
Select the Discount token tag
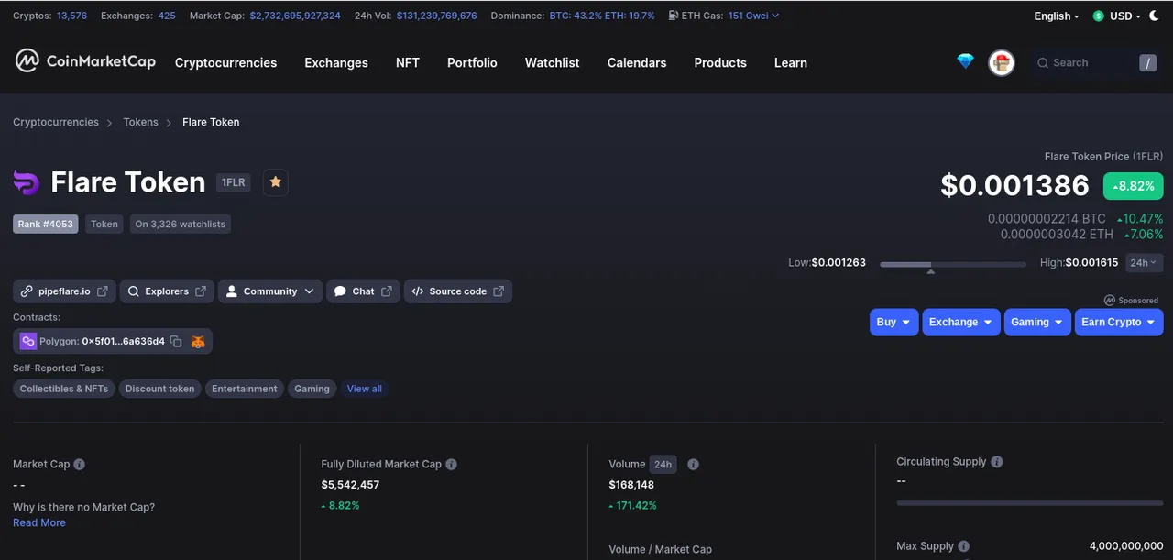[159, 389]
